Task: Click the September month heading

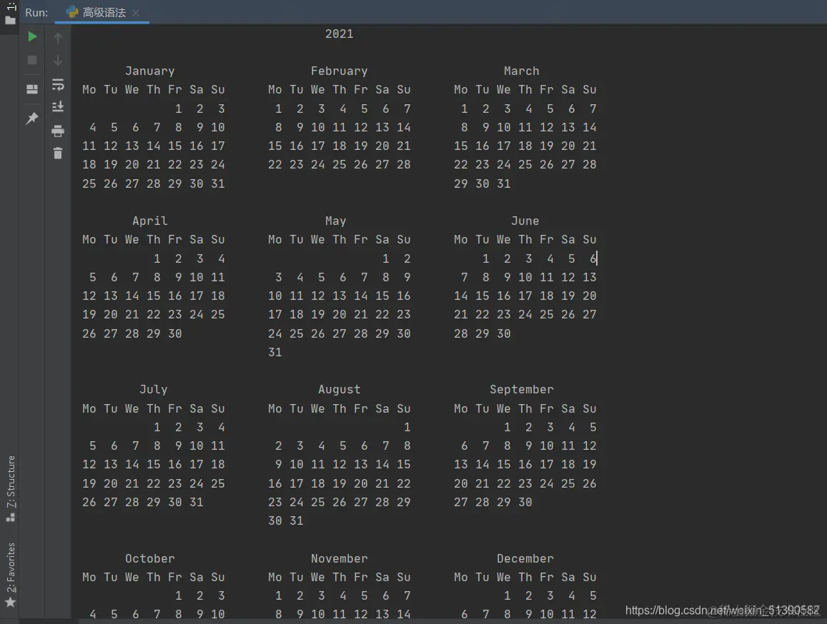Action: pos(522,390)
